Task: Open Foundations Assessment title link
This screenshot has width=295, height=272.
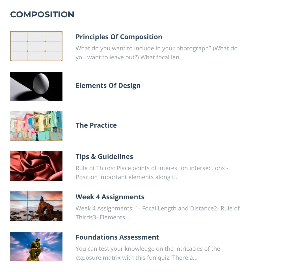Action: tap(117, 237)
